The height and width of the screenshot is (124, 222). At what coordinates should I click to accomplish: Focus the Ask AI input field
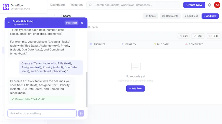tap(42, 113)
